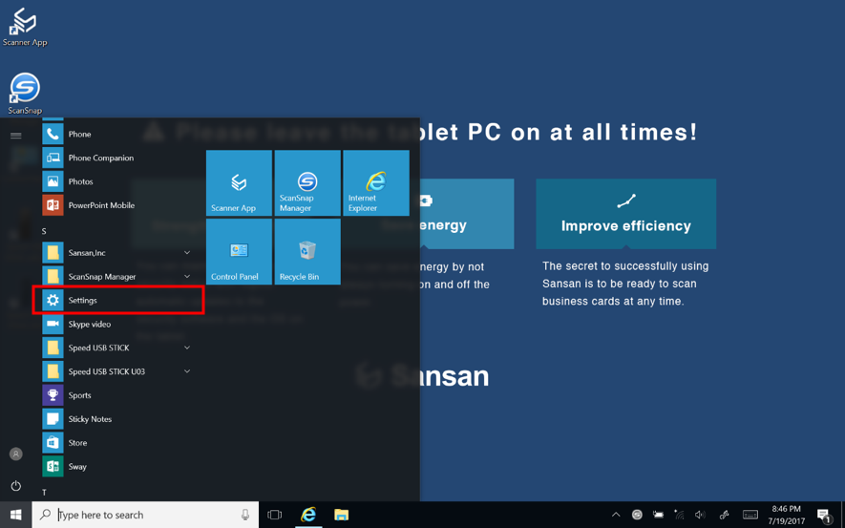Viewport: 845px width, 528px height.
Task: Open the ScanSnap desktop shortcut
Action: click(x=25, y=94)
